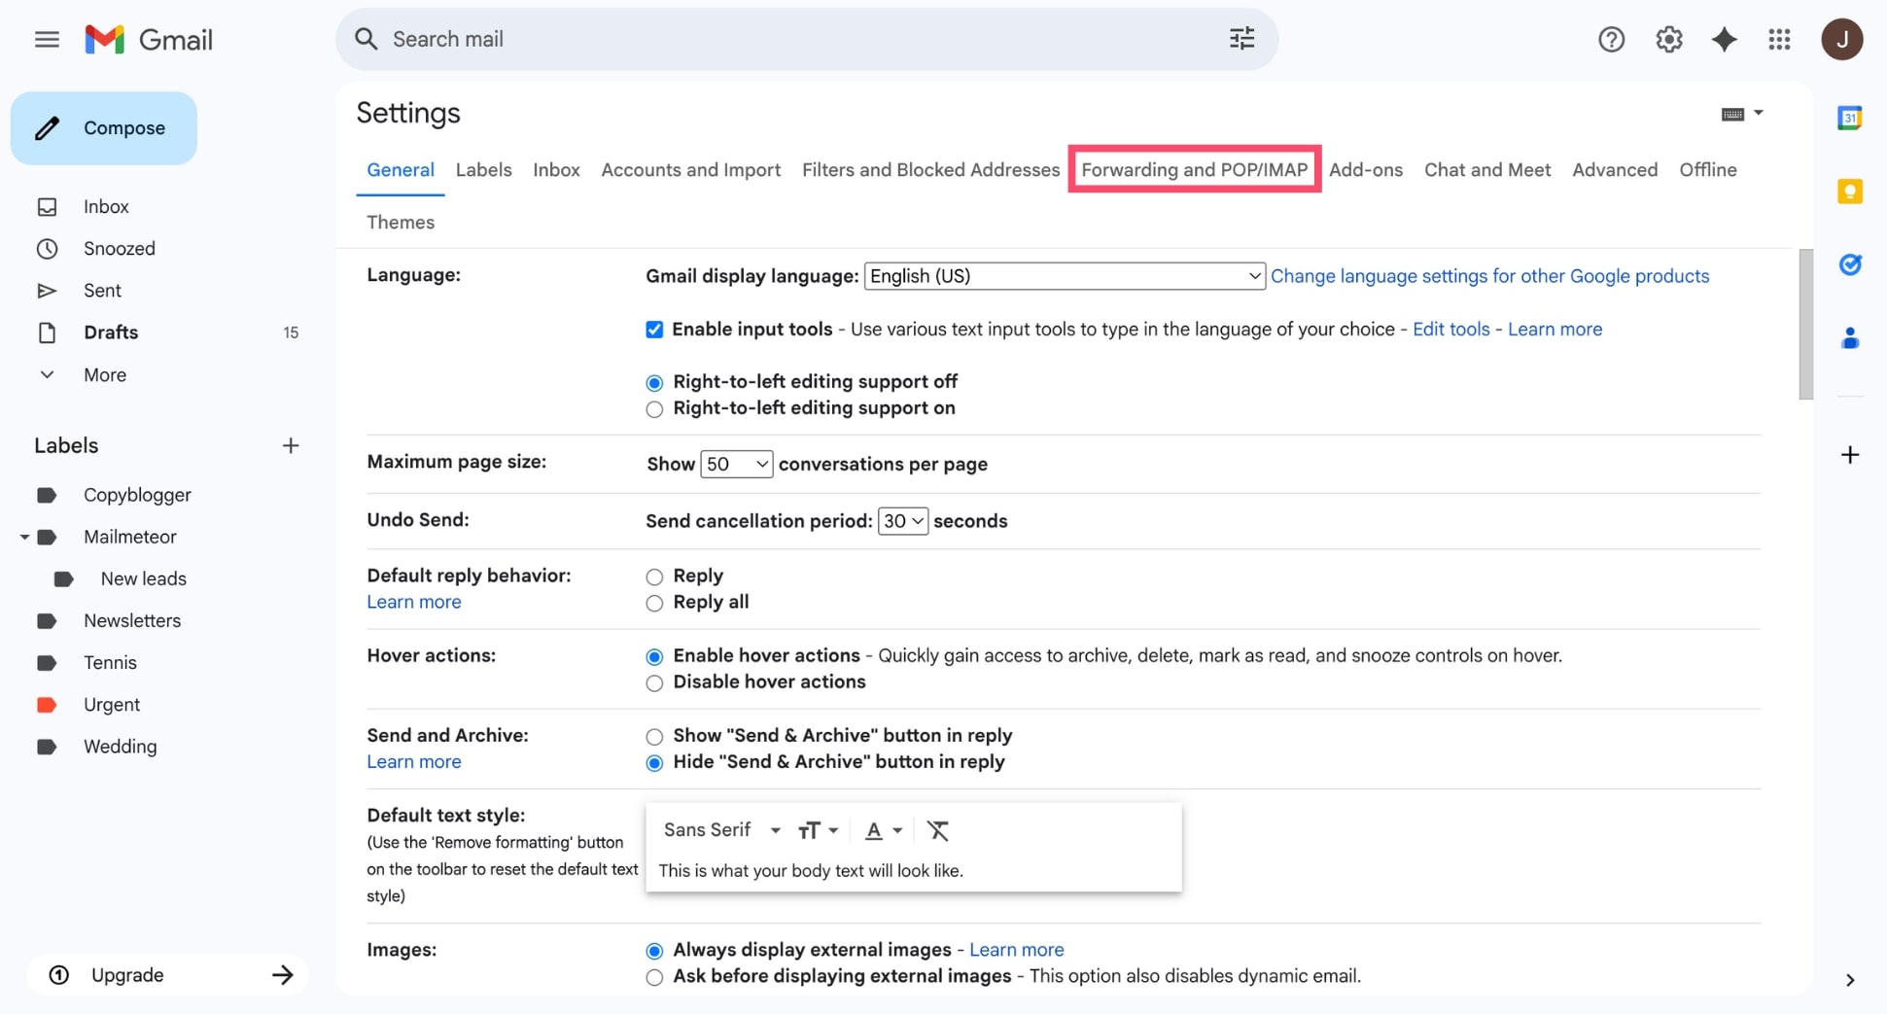Switch to Filters and Blocked Addresses tab
Screen dimensions: 1887x1014
[930, 169]
